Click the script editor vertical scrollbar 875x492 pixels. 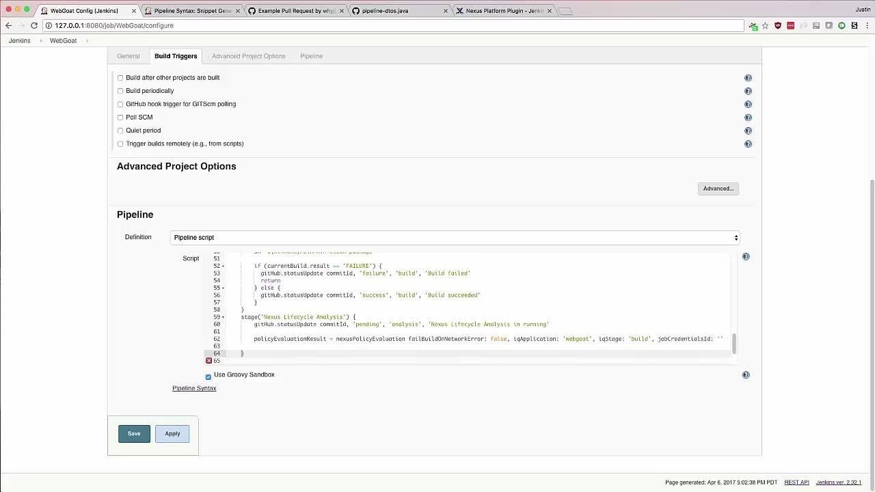click(734, 344)
